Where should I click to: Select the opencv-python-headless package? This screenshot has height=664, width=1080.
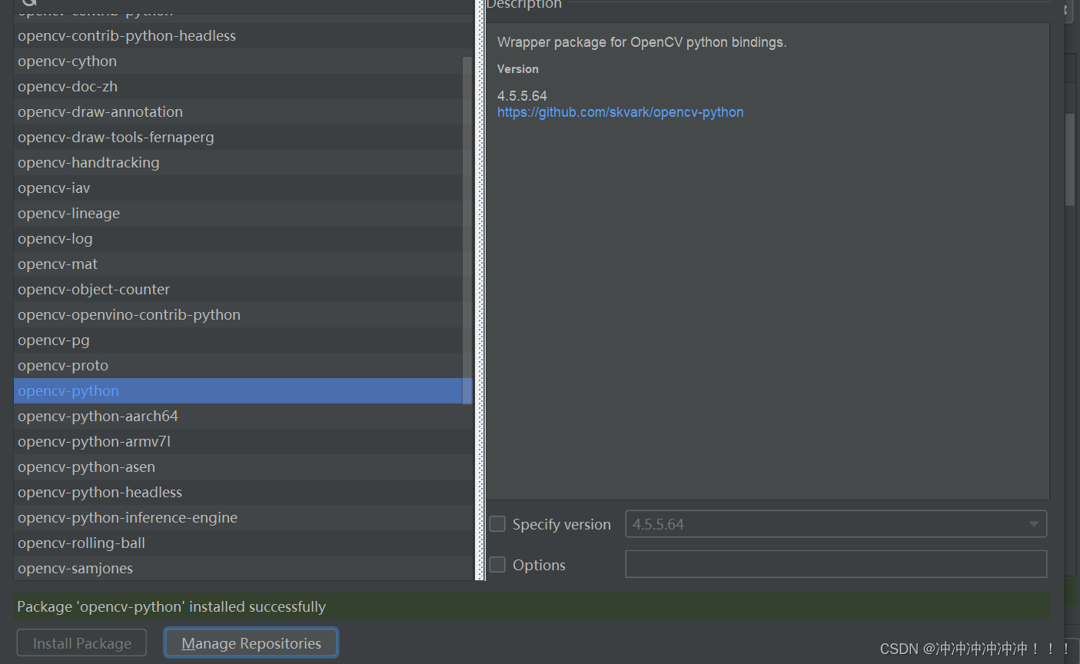click(244, 492)
